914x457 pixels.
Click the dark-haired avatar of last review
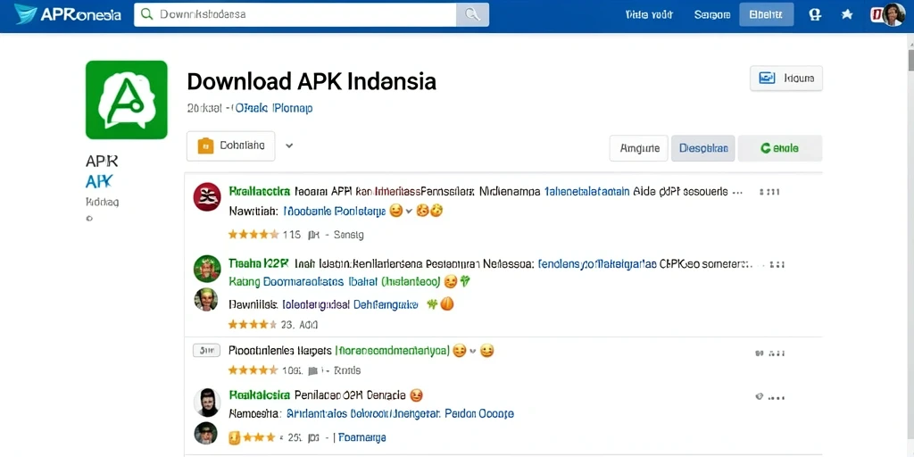coord(207,403)
